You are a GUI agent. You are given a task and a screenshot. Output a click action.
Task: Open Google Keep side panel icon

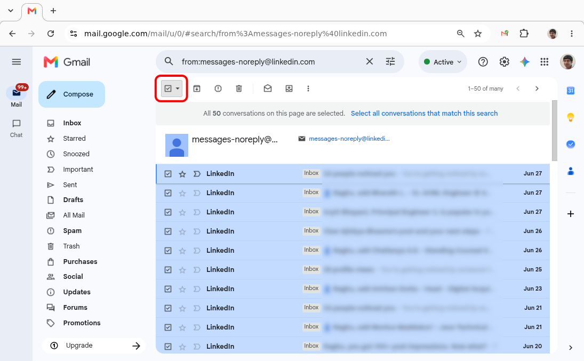tap(570, 117)
